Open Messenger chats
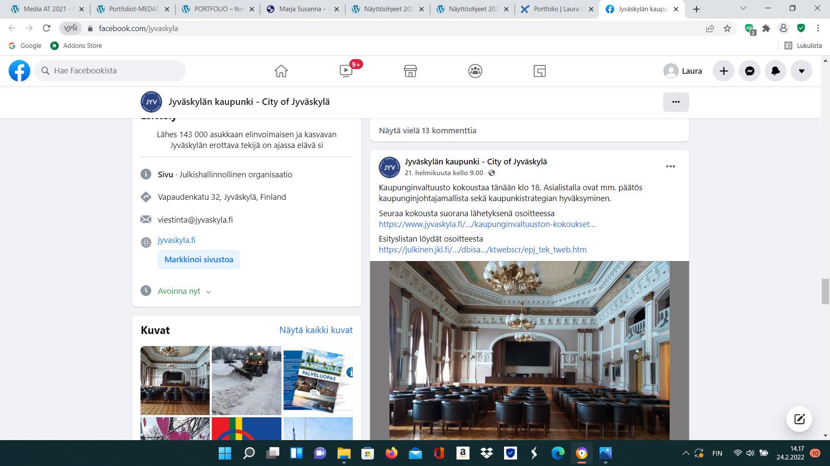Viewport: 830px width, 466px height. [x=750, y=71]
